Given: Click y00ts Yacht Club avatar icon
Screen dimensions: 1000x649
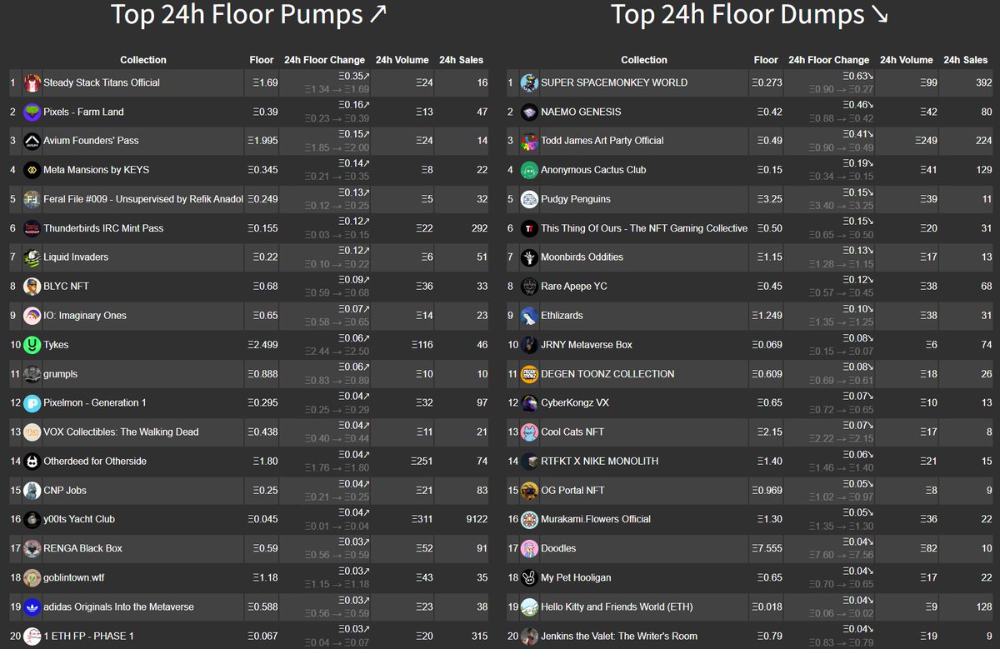Looking at the screenshot, I should click(32, 519).
